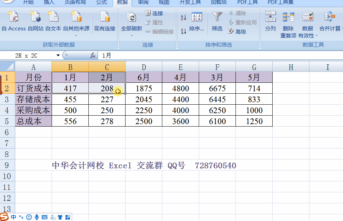
Task: Sort descending Z to A
Action: tap(183, 31)
